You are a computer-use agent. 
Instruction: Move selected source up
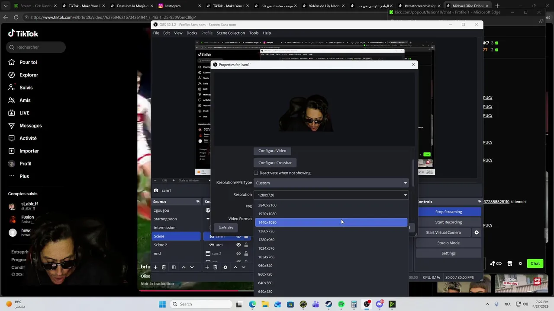click(x=235, y=267)
